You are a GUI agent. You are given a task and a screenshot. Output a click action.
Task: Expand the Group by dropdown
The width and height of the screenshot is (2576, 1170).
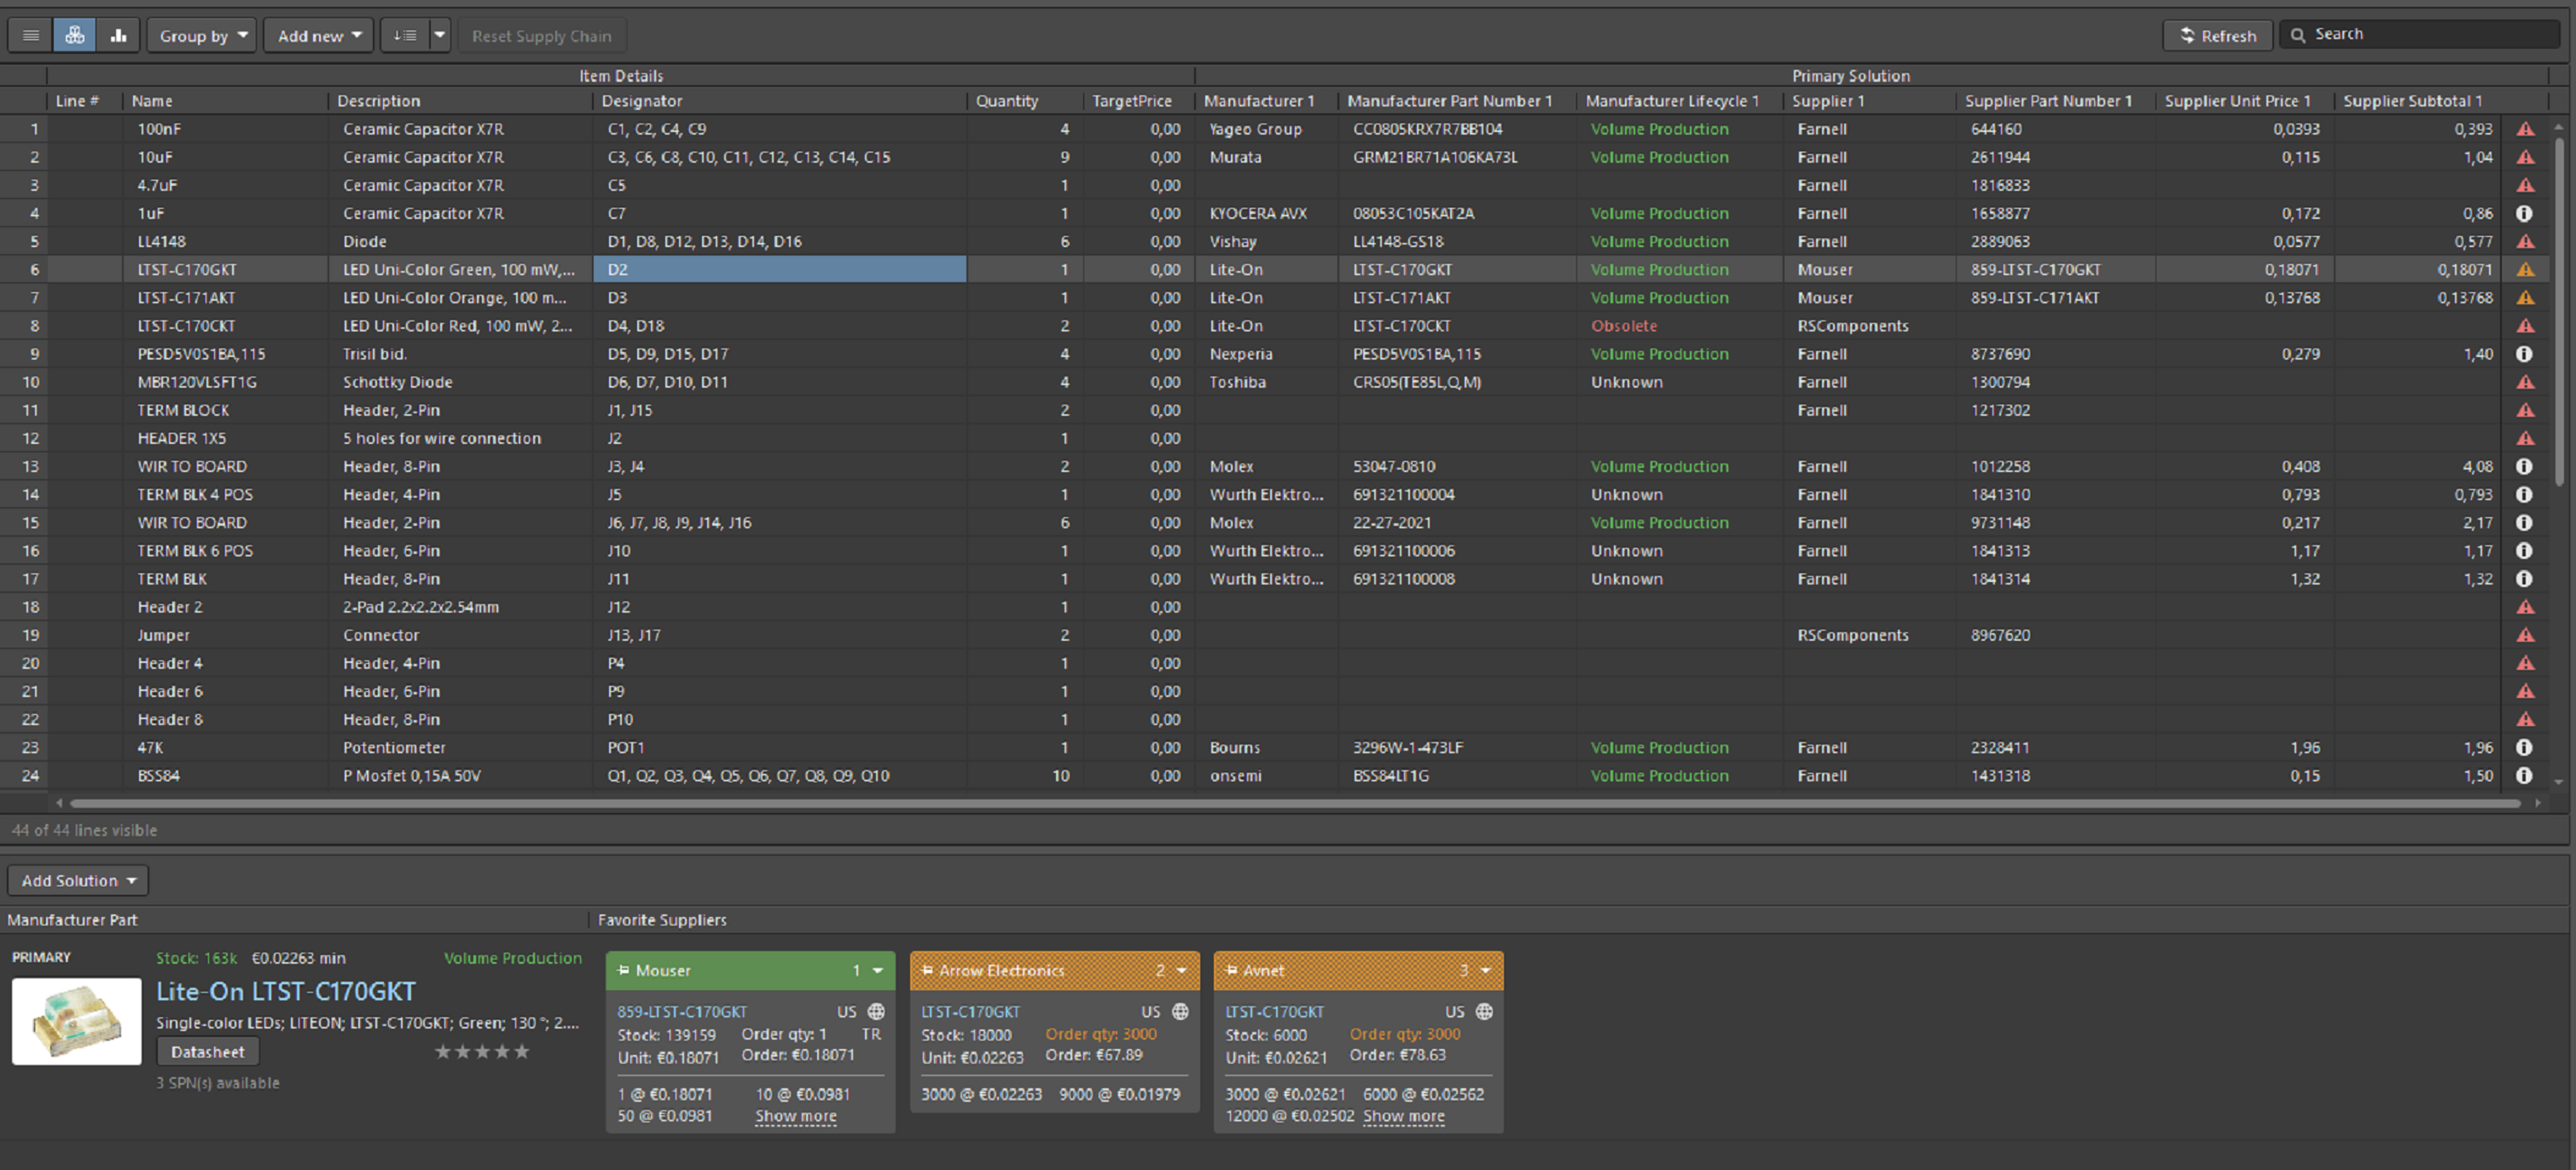pyautogui.click(x=203, y=35)
